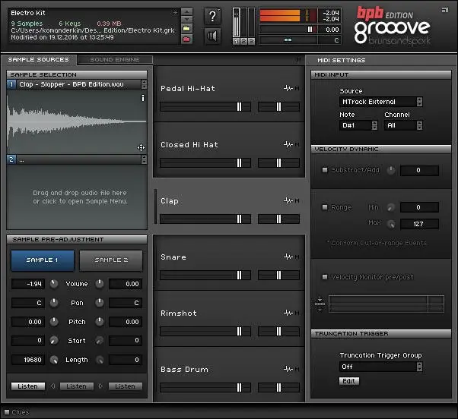
Task: Switch to the Sample Sources tab
Action: click(x=38, y=59)
